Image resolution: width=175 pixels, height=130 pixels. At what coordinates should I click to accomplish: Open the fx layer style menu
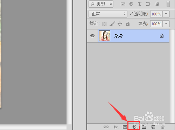tap(115, 127)
